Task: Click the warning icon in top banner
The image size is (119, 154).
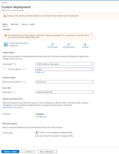Action: tap(5, 16)
